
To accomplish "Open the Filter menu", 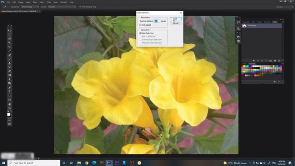I will click(x=49, y=2).
